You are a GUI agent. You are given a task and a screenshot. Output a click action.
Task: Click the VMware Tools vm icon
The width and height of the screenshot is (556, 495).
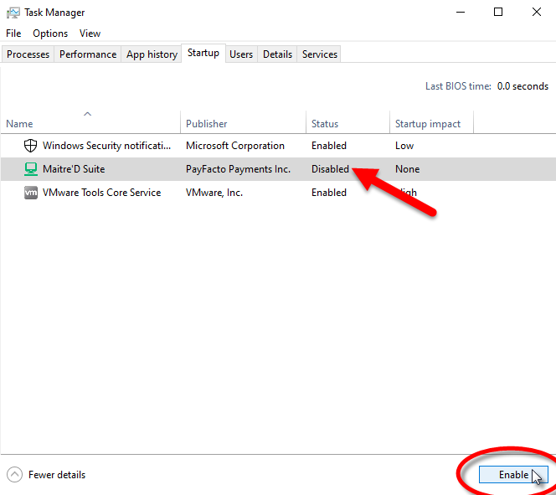coord(30,193)
